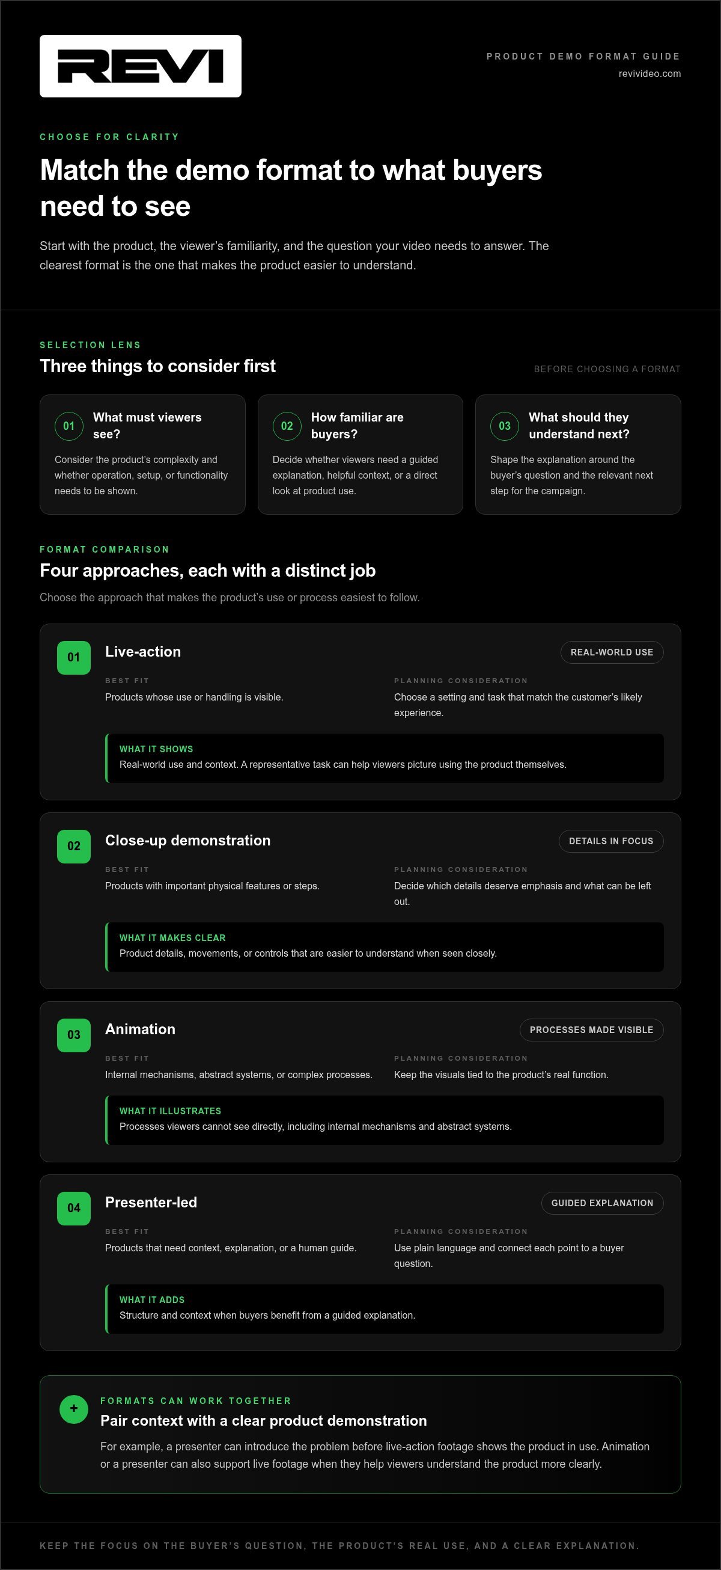Open the How familiar are buyers card
The image size is (721, 1570).
click(360, 455)
